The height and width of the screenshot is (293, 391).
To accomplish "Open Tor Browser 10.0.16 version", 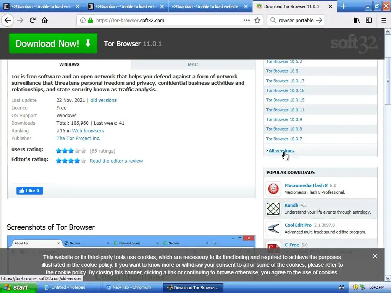I will point(285,90).
